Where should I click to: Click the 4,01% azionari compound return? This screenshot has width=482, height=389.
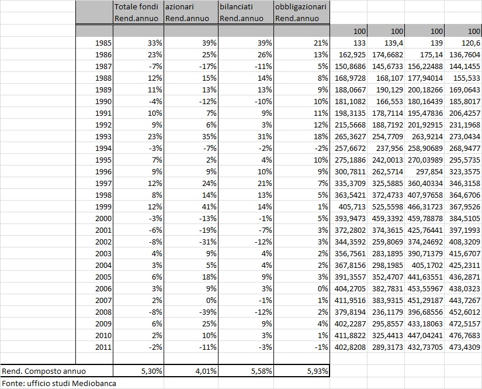click(190, 371)
